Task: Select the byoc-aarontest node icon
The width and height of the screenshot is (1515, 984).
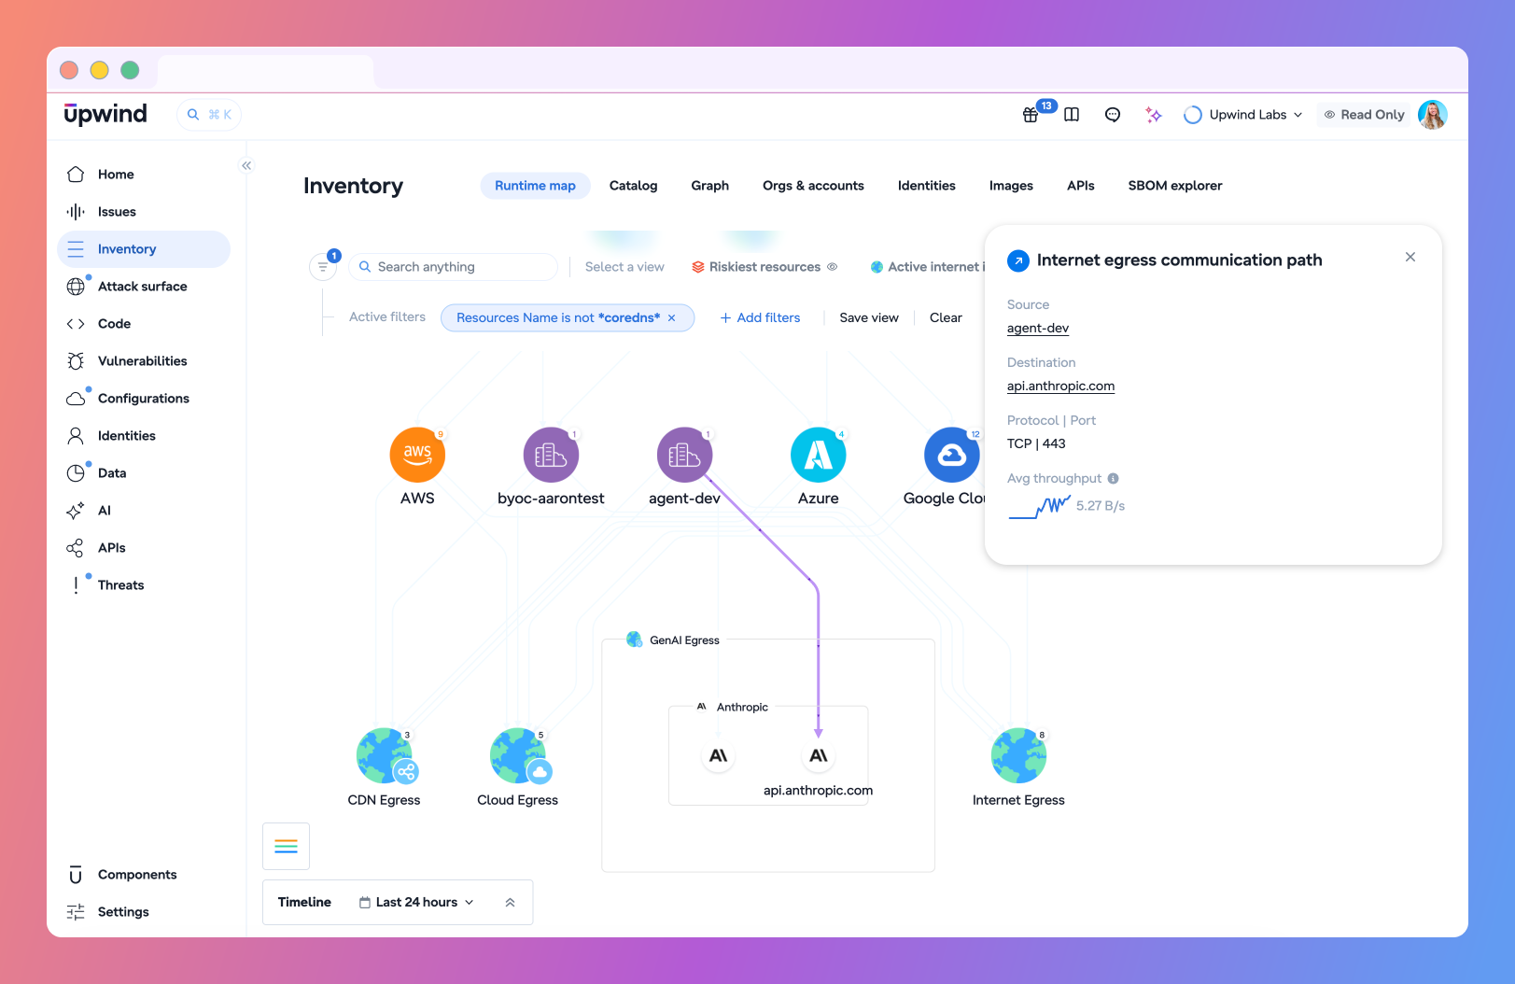Action: (551, 455)
